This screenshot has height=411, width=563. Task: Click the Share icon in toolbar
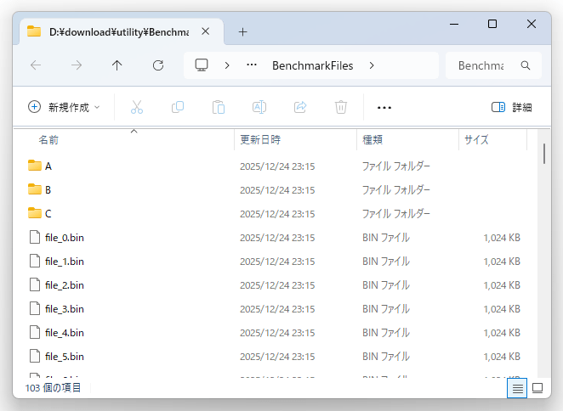[x=300, y=107]
